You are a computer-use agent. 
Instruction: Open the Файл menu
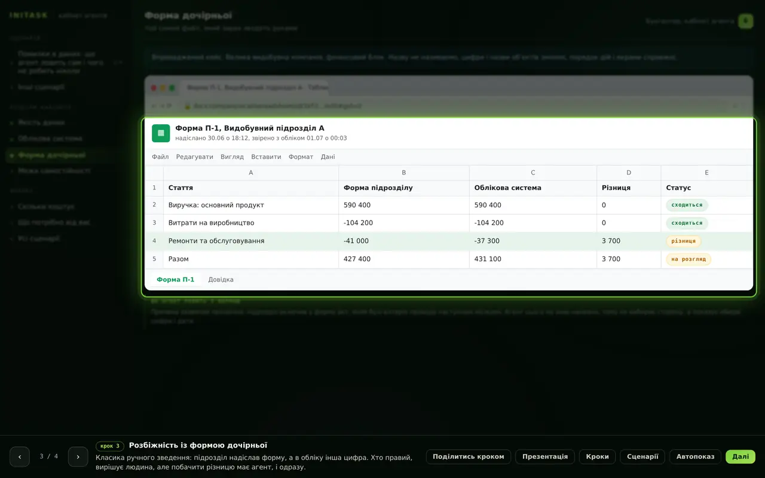pos(160,157)
